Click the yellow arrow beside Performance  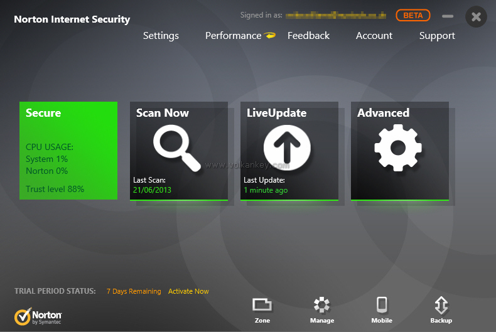coord(270,36)
